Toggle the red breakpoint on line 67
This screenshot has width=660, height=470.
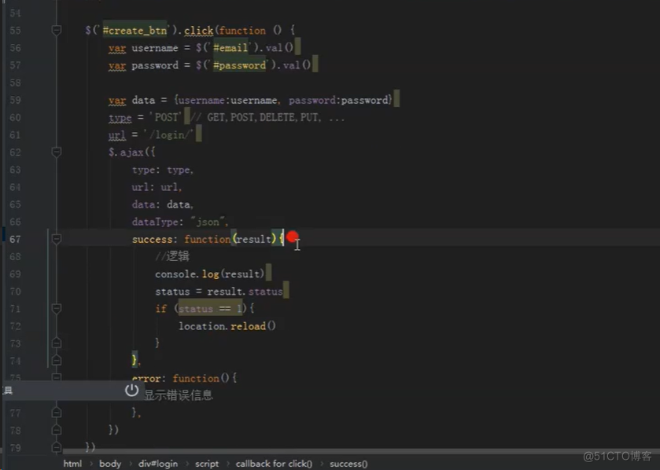pyautogui.click(x=292, y=236)
